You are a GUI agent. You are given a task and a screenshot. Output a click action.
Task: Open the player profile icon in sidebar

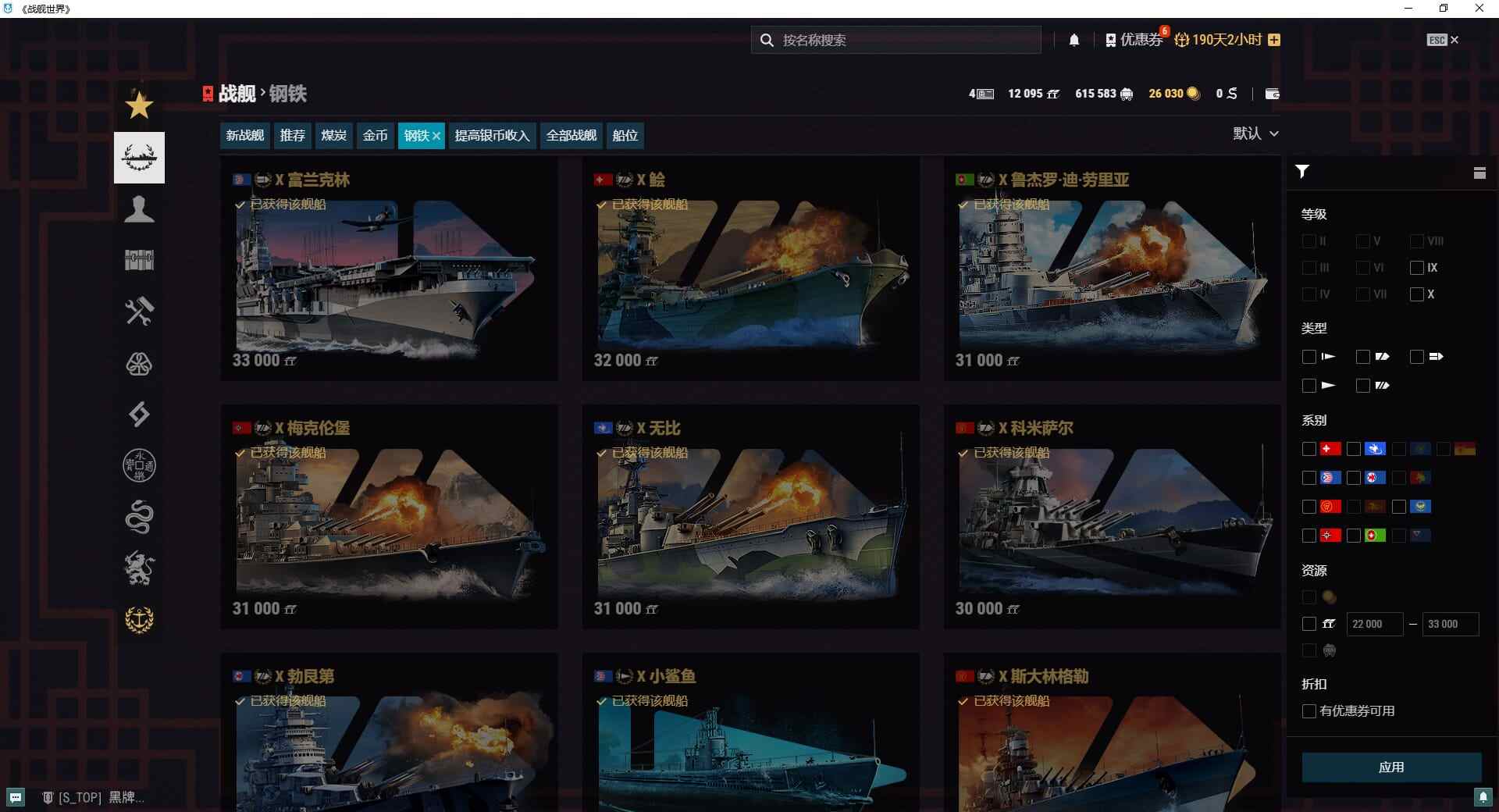point(139,208)
